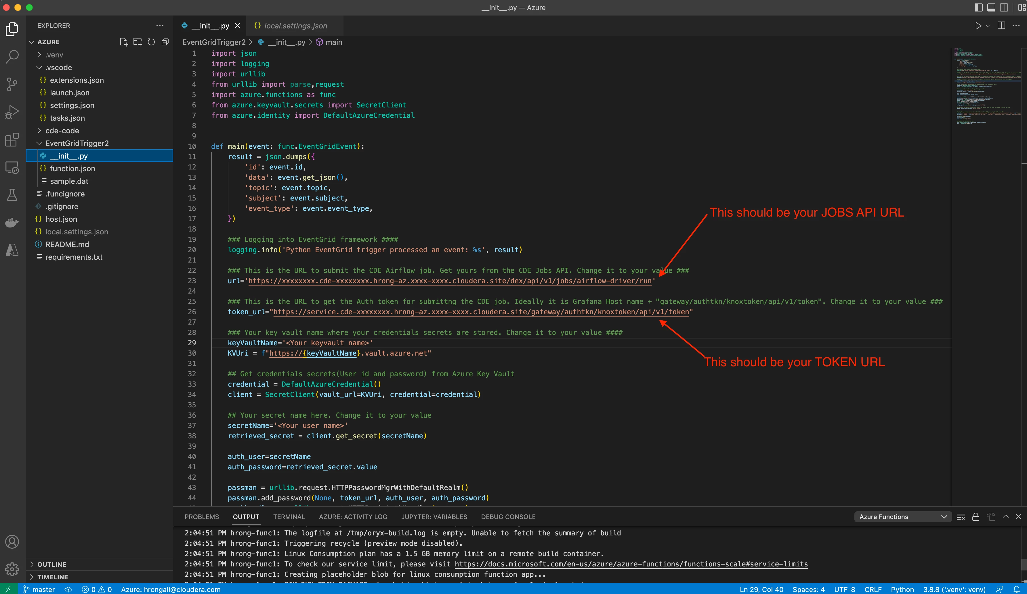The height and width of the screenshot is (594, 1027).
Task: Toggle output scroll lock
Action: 976,517
